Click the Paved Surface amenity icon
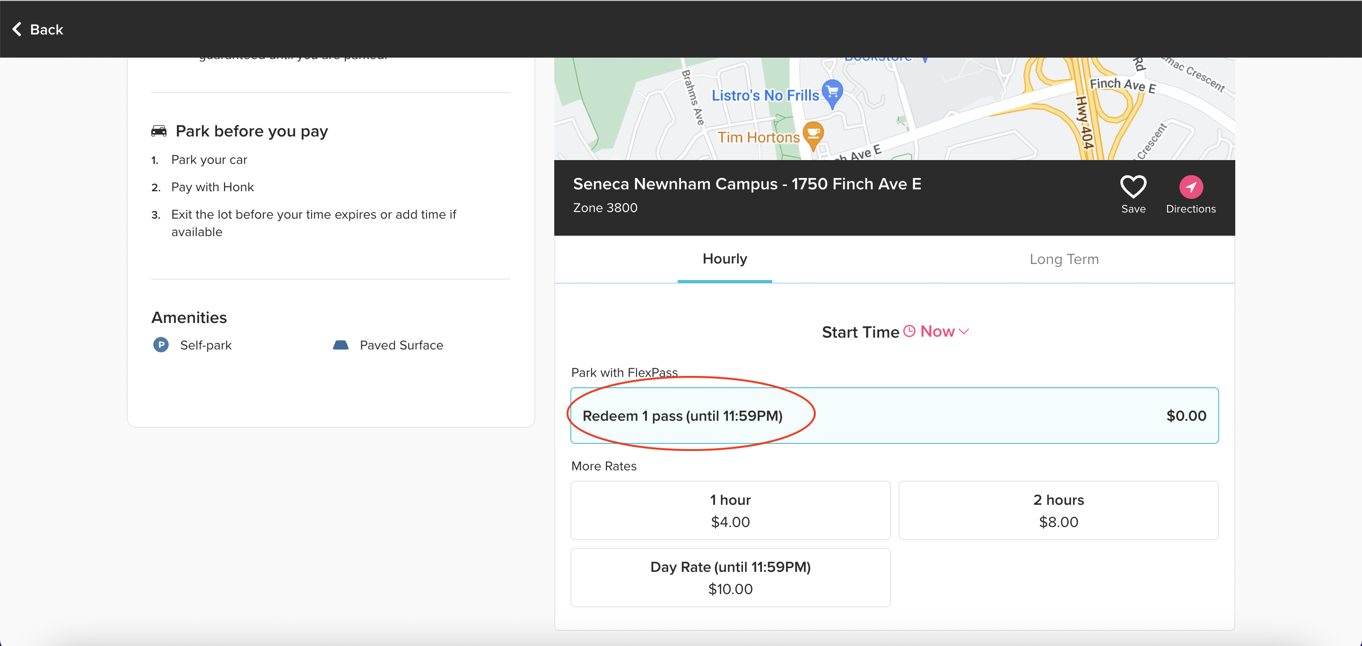 coord(340,345)
